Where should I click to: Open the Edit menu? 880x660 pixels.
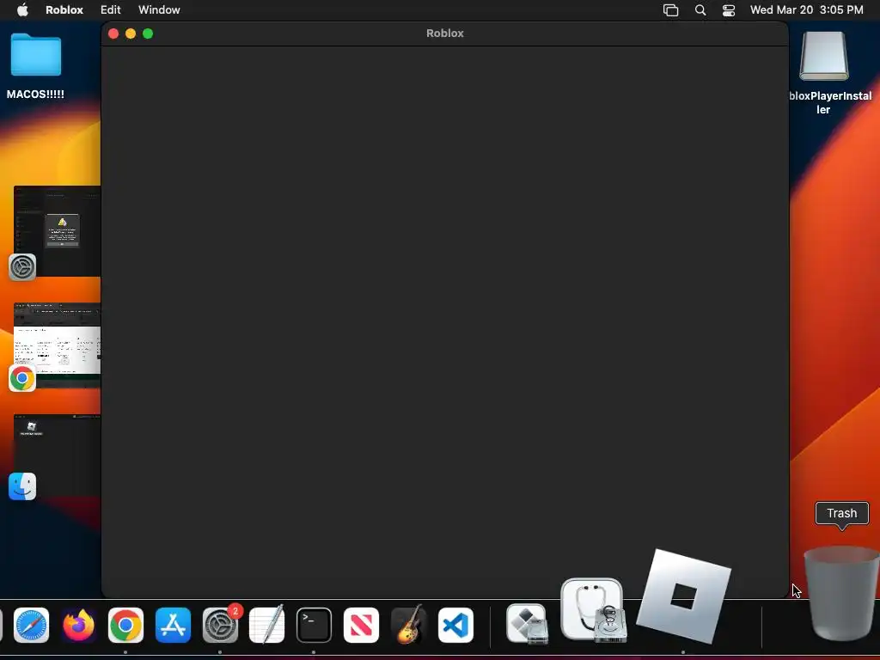111,9
